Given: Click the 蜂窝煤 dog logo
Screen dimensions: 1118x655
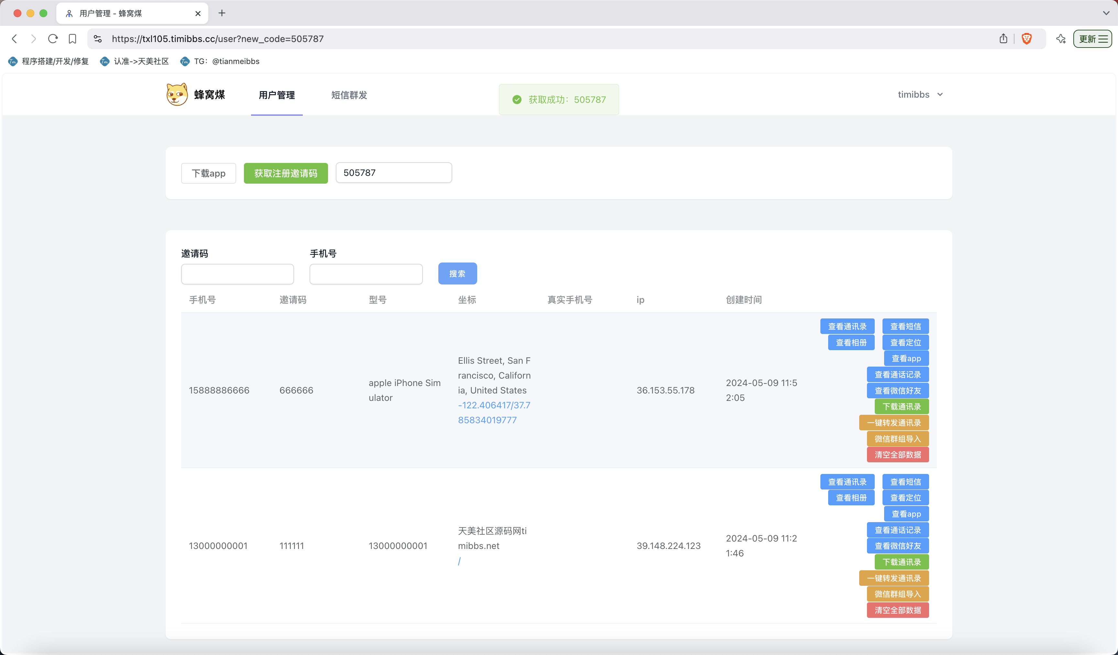Looking at the screenshot, I should pos(177,94).
